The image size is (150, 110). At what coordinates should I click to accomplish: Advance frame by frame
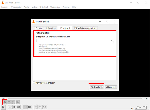pos(18,102)
